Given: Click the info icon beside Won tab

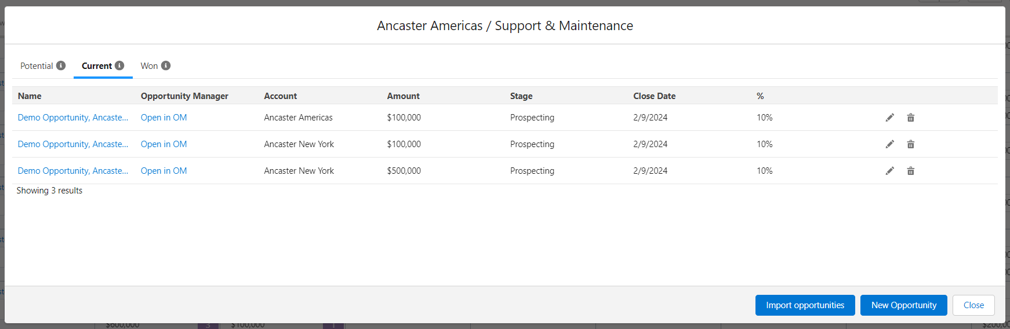Looking at the screenshot, I should [166, 65].
